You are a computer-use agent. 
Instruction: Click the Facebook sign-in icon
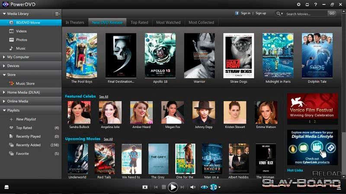point(237,13)
